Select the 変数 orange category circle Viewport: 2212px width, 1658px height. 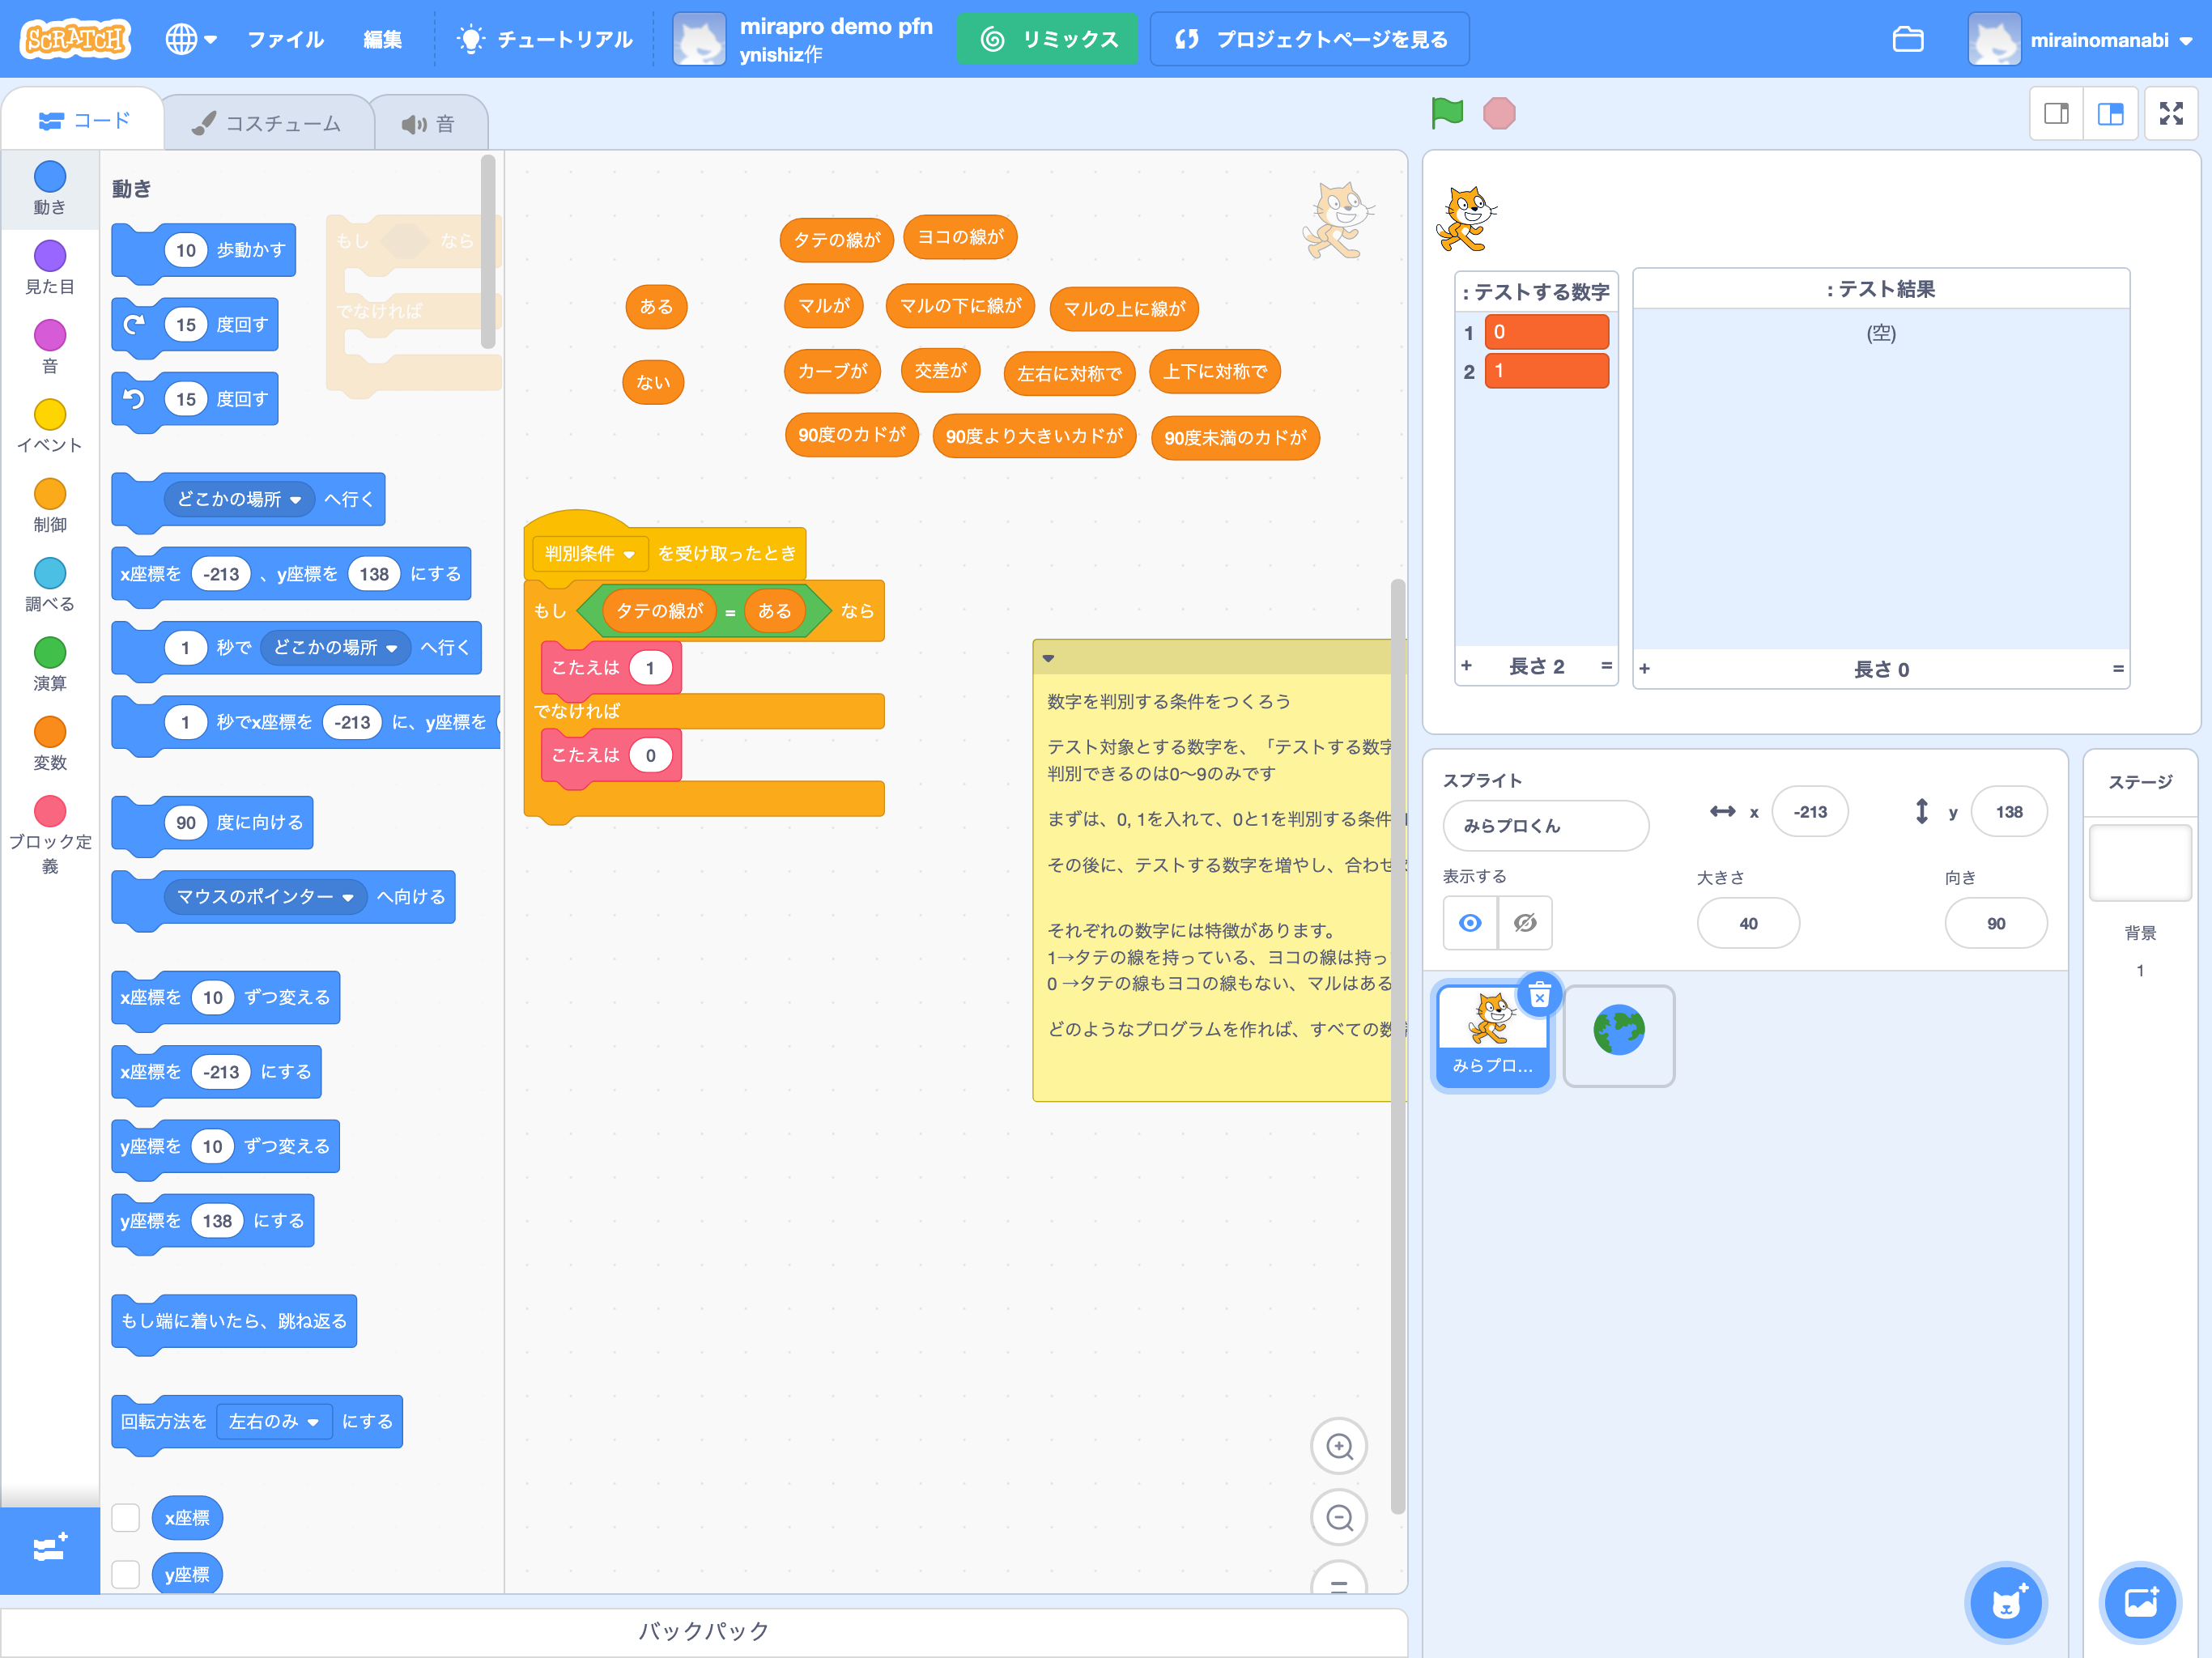click(49, 732)
